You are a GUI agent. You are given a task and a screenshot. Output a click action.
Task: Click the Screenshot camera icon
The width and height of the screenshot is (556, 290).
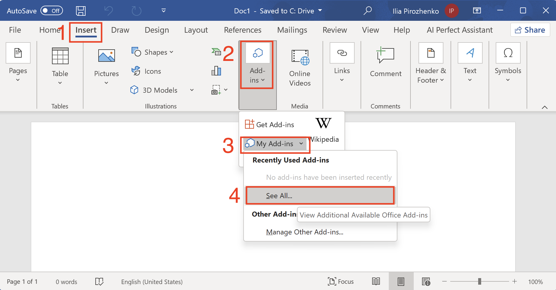point(216,90)
